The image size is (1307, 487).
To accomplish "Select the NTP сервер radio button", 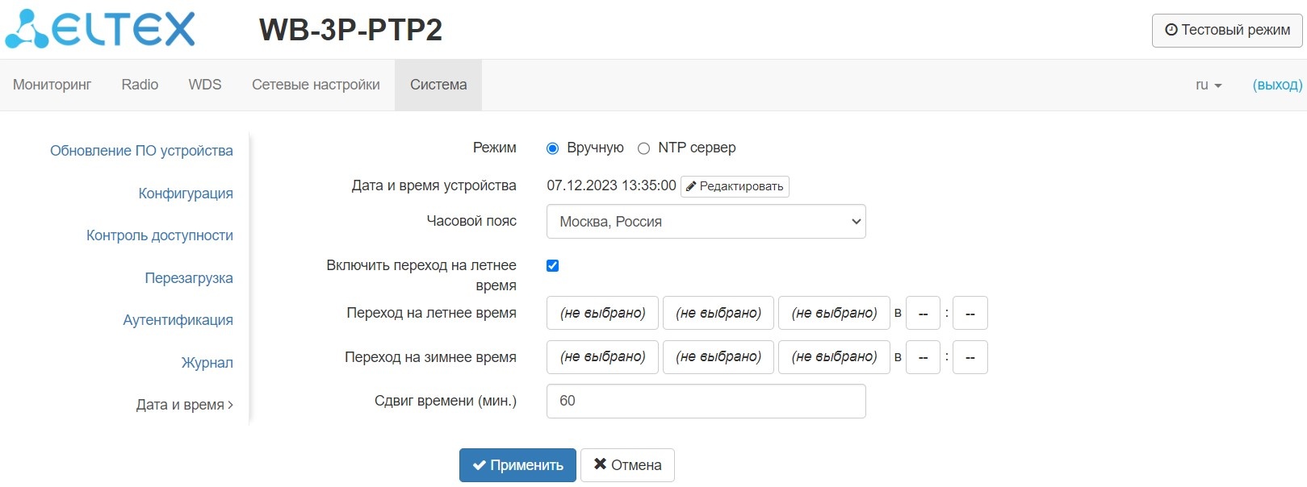I will click(x=643, y=148).
